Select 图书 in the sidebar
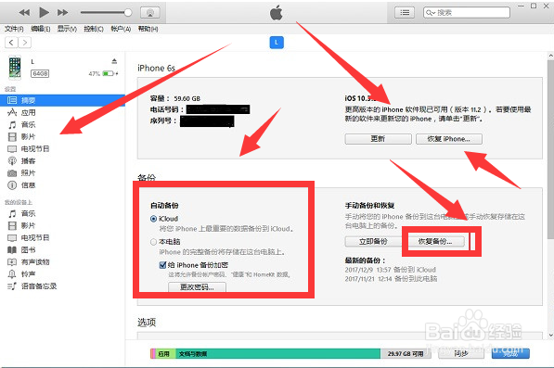 point(28,249)
